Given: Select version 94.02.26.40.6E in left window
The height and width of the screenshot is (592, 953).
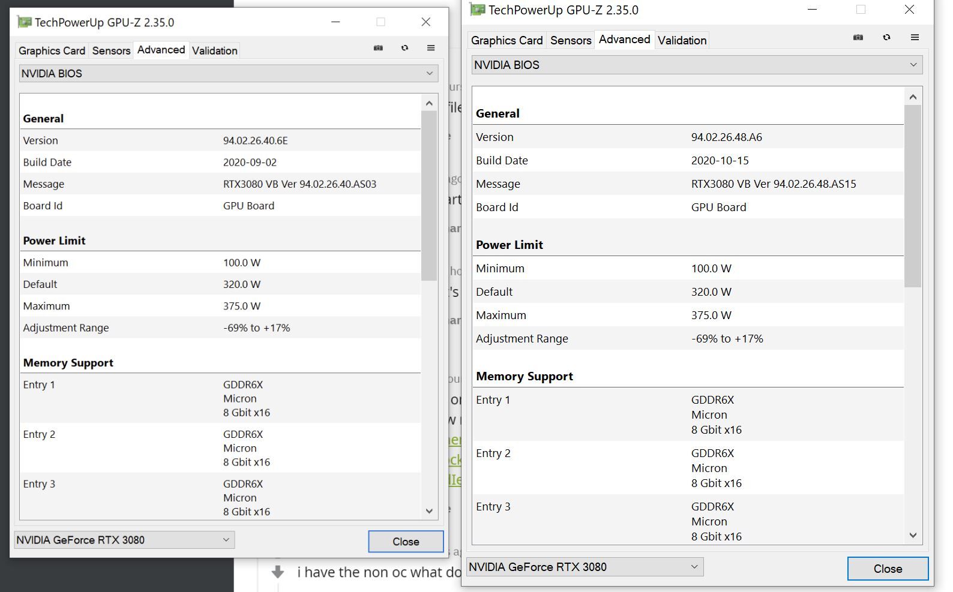Looking at the screenshot, I should (x=256, y=140).
